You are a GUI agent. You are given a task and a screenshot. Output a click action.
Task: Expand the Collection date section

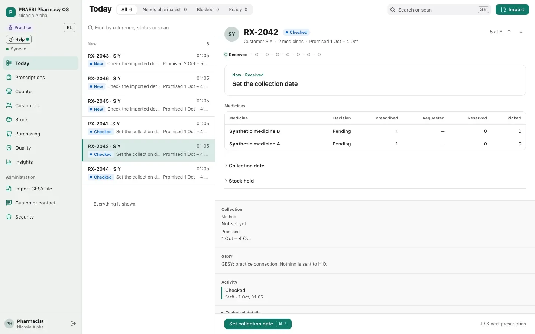(375, 166)
